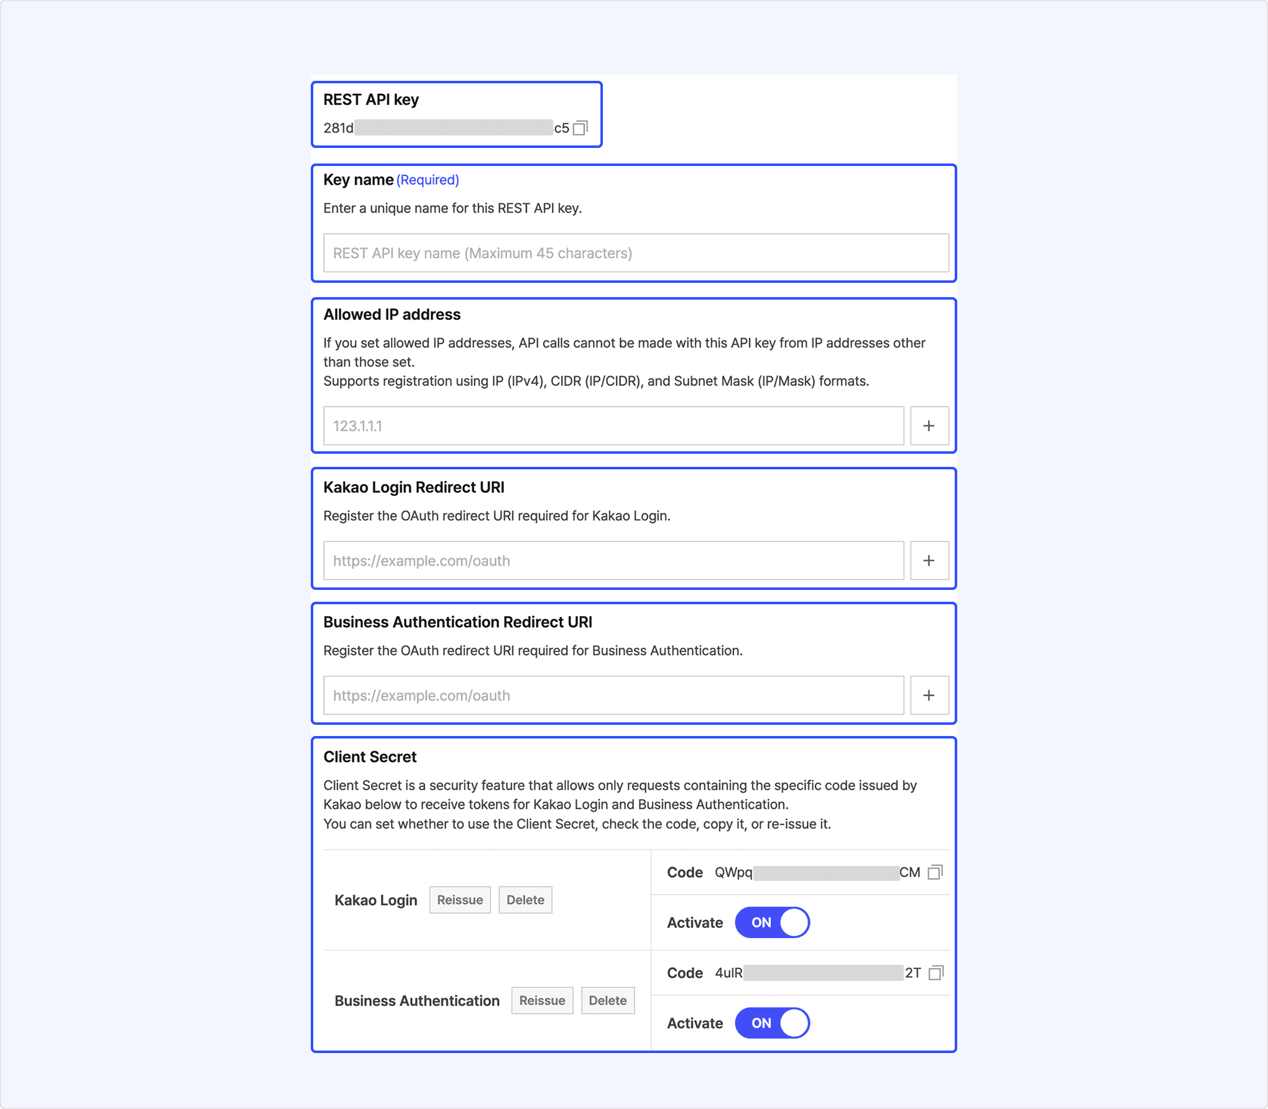
Task: Copy the Kakao Login client secret code
Action: [x=935, y=872]
